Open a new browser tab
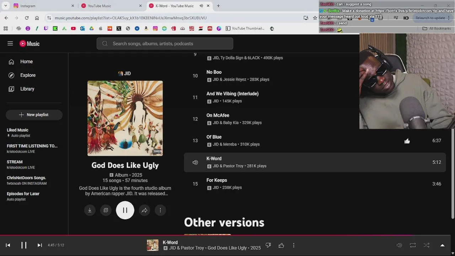Screen dimensions: 455x256 (218, 6)
